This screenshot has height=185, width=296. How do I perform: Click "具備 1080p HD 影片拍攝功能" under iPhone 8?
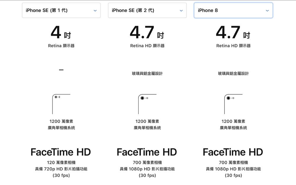coord(233,169)
